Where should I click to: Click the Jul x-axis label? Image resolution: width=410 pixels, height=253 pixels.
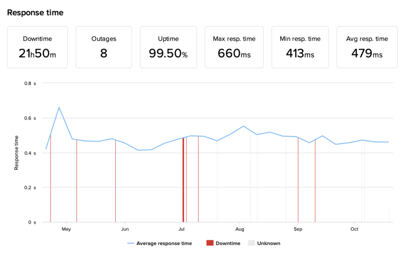pos(181,229)
